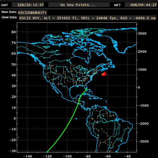158x158 pixels.
Task: Select the Grnd Data readout line
Action: pos(88,18)
